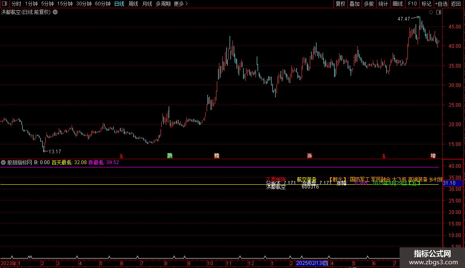Screen dimensions: 465x268
Task: Toggle the right side panel icon
Action: (x=439, y=12)
